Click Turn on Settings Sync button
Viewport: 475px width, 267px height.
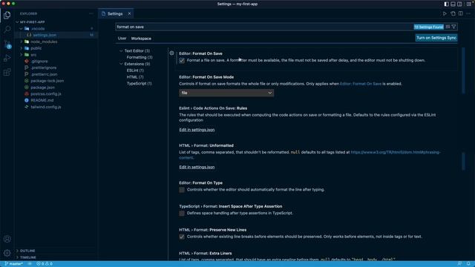(x=436, y=38)
